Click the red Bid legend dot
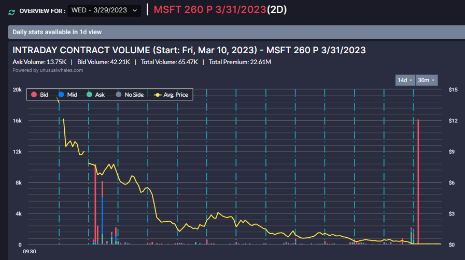Image resolution: width=465 pixels, height=260 pixels. tap(34, 95)
